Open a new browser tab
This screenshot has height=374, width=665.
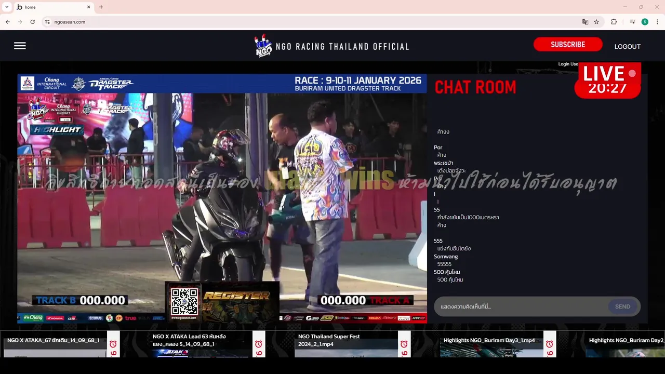pos(101,7)
